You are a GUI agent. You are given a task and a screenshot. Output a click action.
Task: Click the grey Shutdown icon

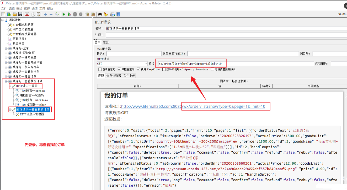(81, 14)
